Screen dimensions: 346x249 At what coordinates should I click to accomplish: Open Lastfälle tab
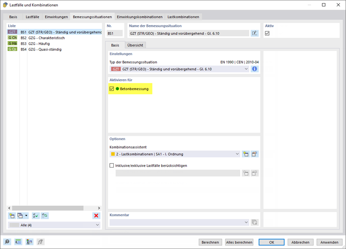pos(32,17)
